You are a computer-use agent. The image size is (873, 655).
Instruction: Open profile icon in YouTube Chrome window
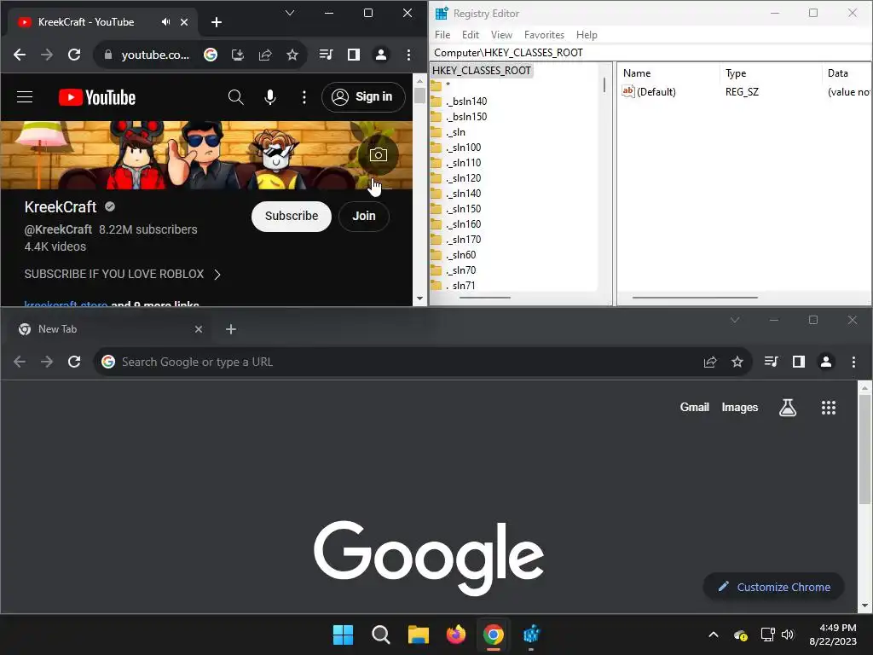pyautogui.click(x=381, y=55)
